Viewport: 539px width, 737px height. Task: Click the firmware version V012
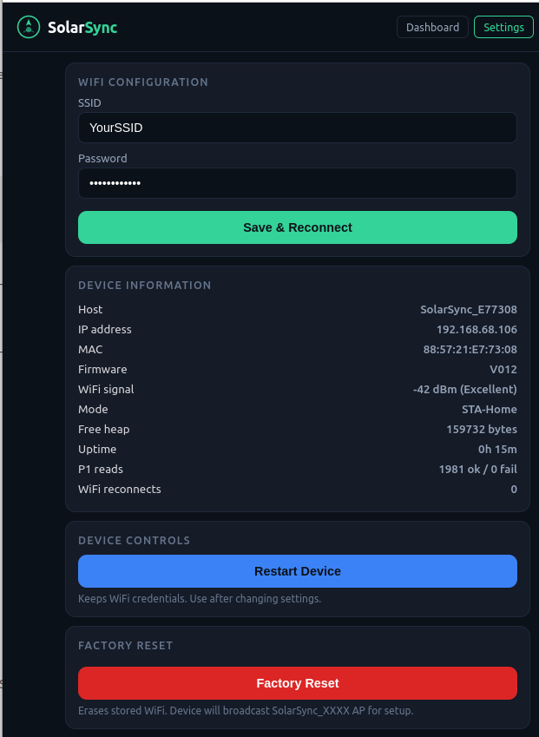(x=503, y=369)
